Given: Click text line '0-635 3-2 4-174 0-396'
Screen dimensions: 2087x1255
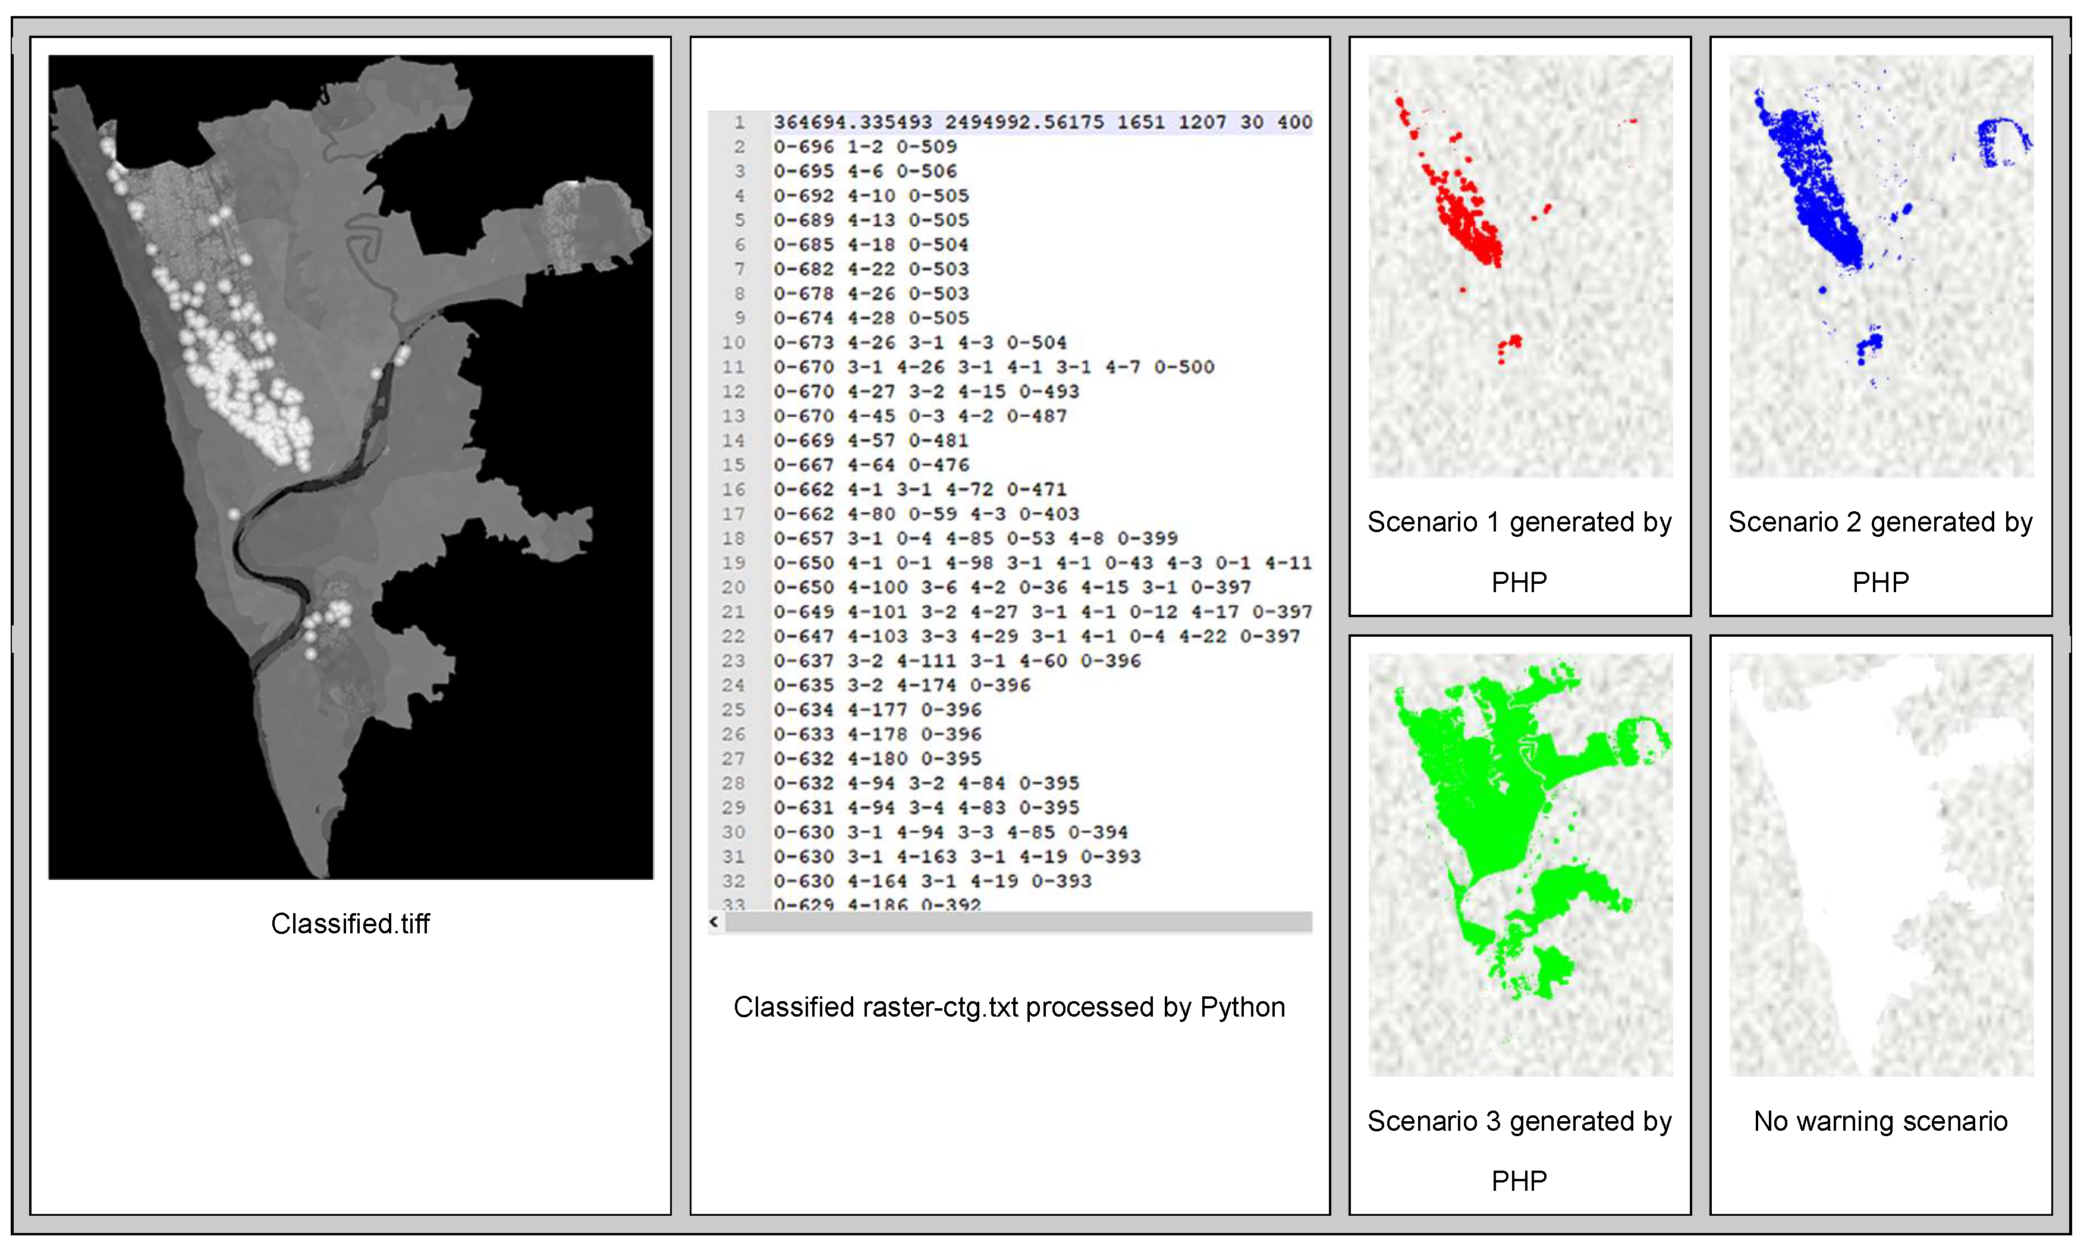Looking at the screenshot, I should (x=901, y=685).
